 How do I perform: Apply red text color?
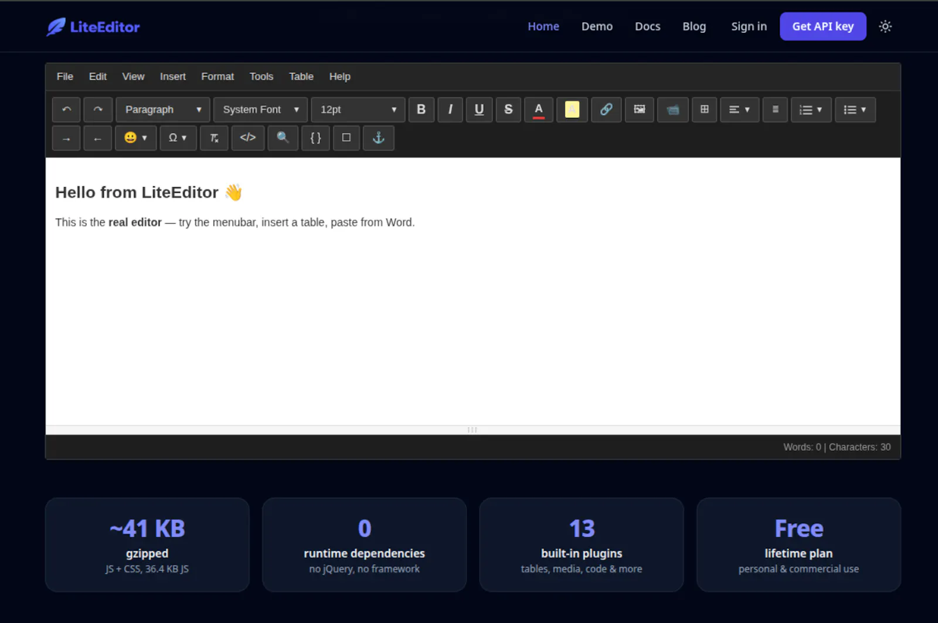[x=539, y=110]
